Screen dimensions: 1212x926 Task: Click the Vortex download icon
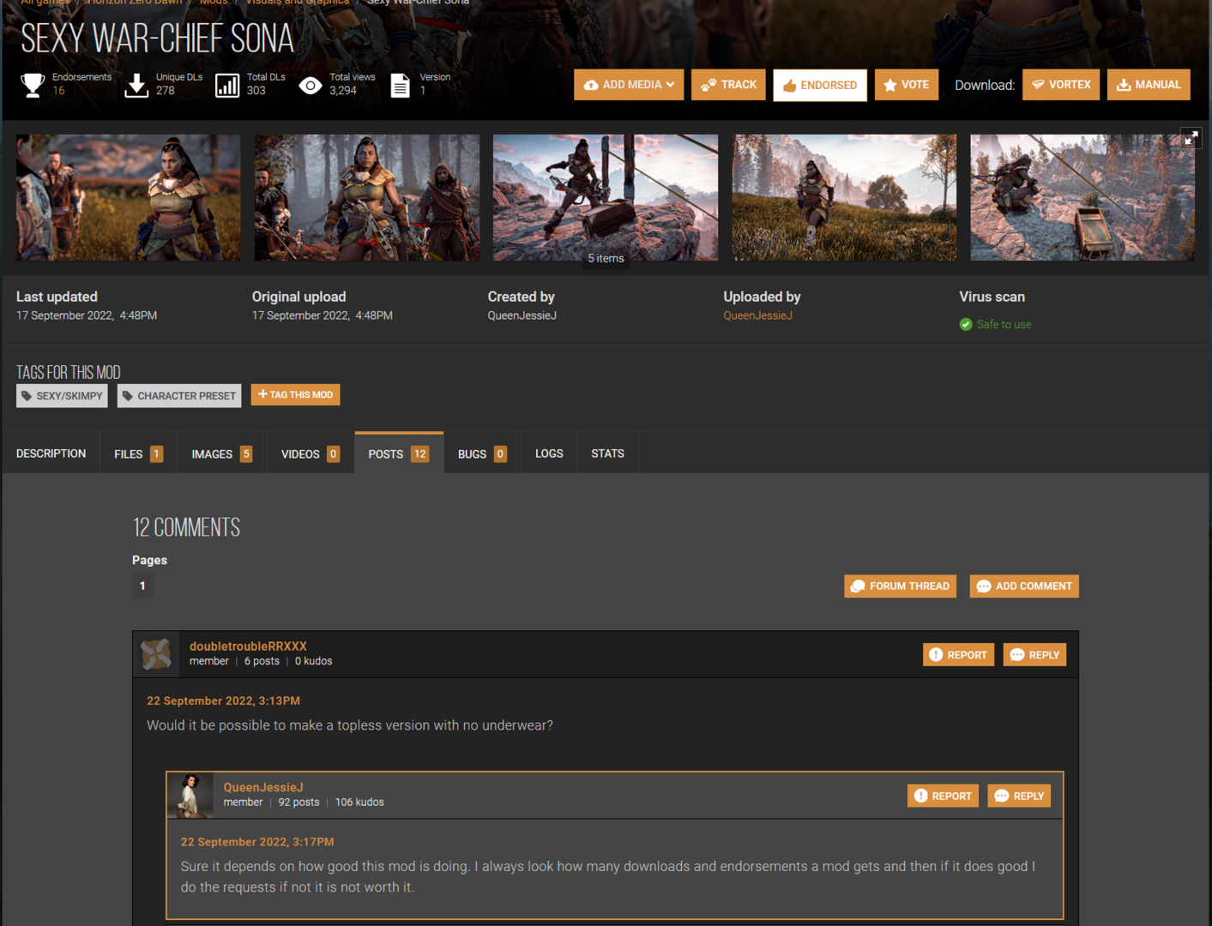pyautogui.click(x=1038, y=85)
